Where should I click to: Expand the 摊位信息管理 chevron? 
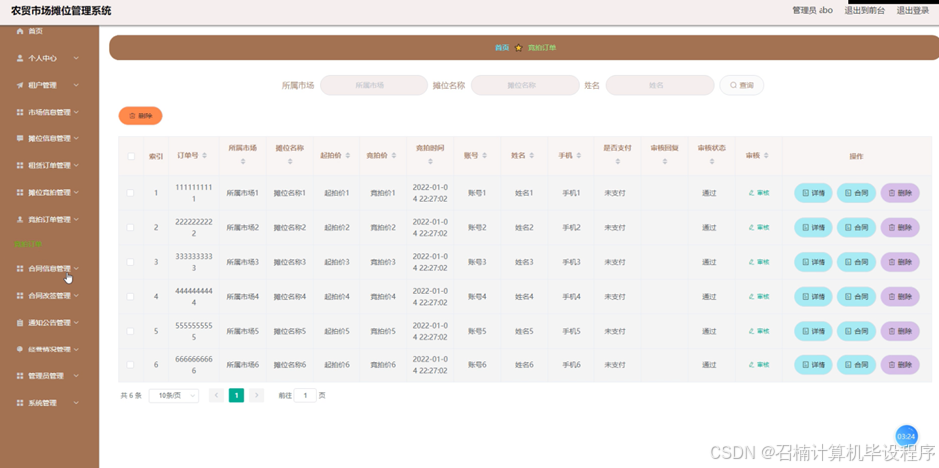(76, 138)
